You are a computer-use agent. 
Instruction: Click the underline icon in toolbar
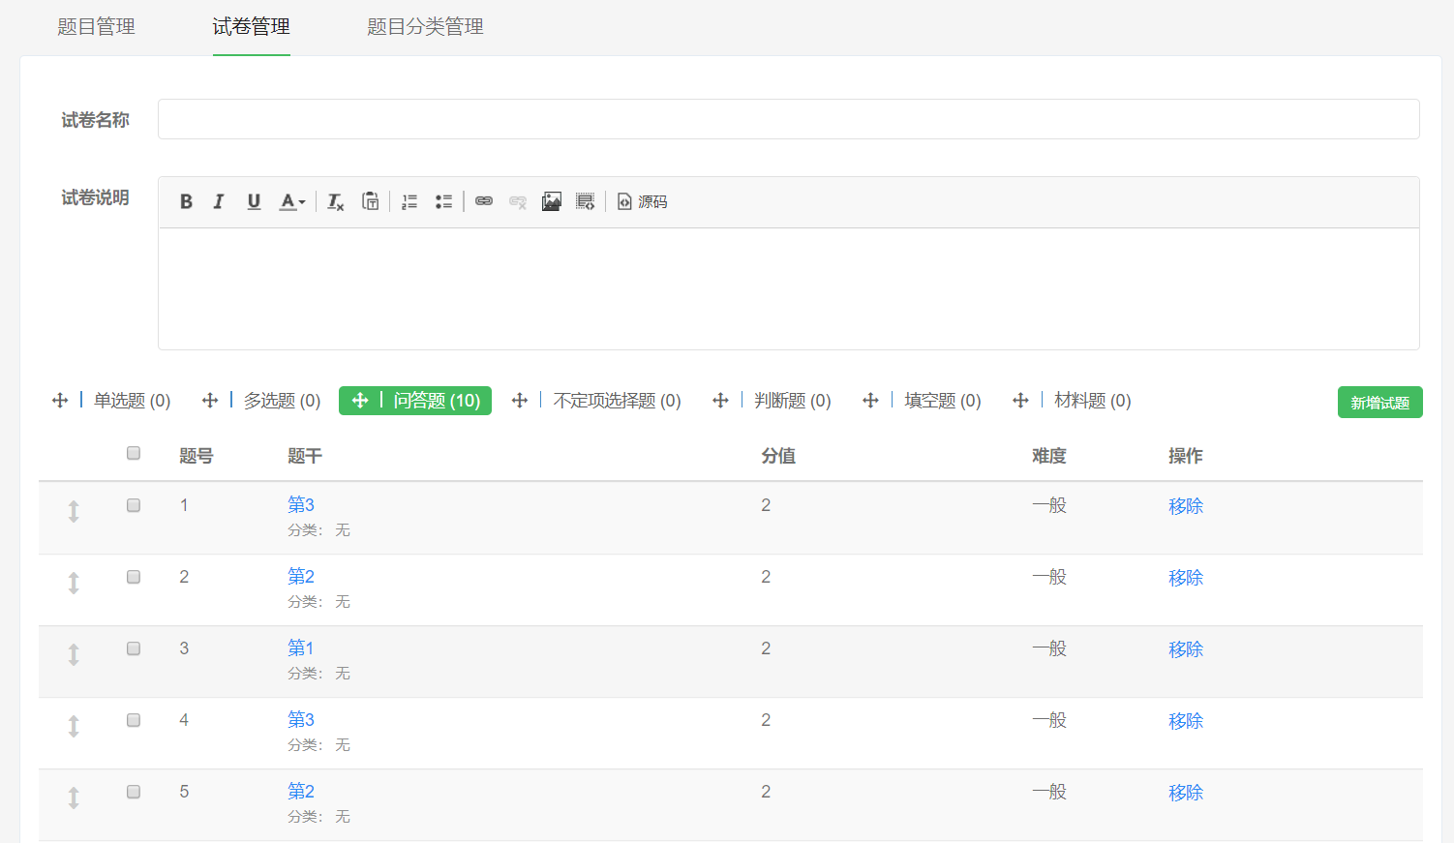point(254,201)
